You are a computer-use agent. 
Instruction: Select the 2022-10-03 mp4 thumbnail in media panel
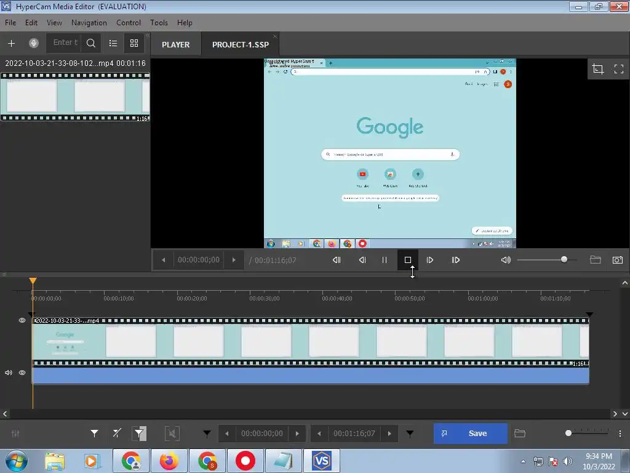coord(75,97)
